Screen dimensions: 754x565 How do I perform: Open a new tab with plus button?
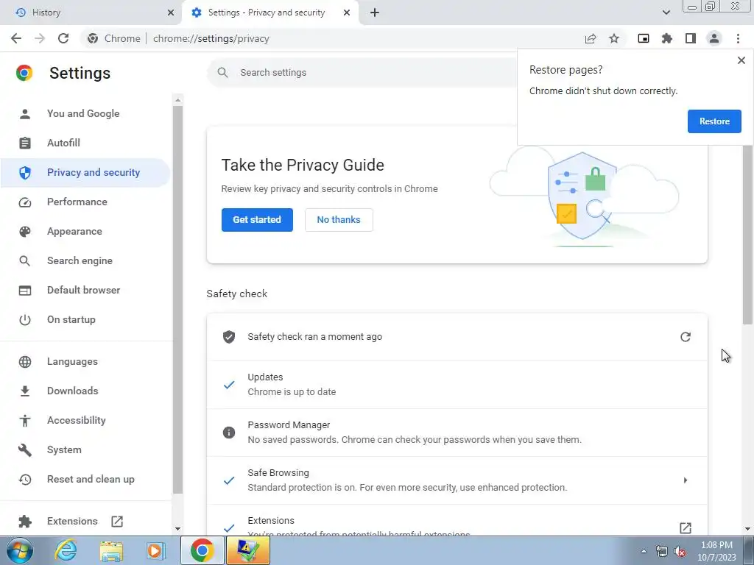[375, 13]
